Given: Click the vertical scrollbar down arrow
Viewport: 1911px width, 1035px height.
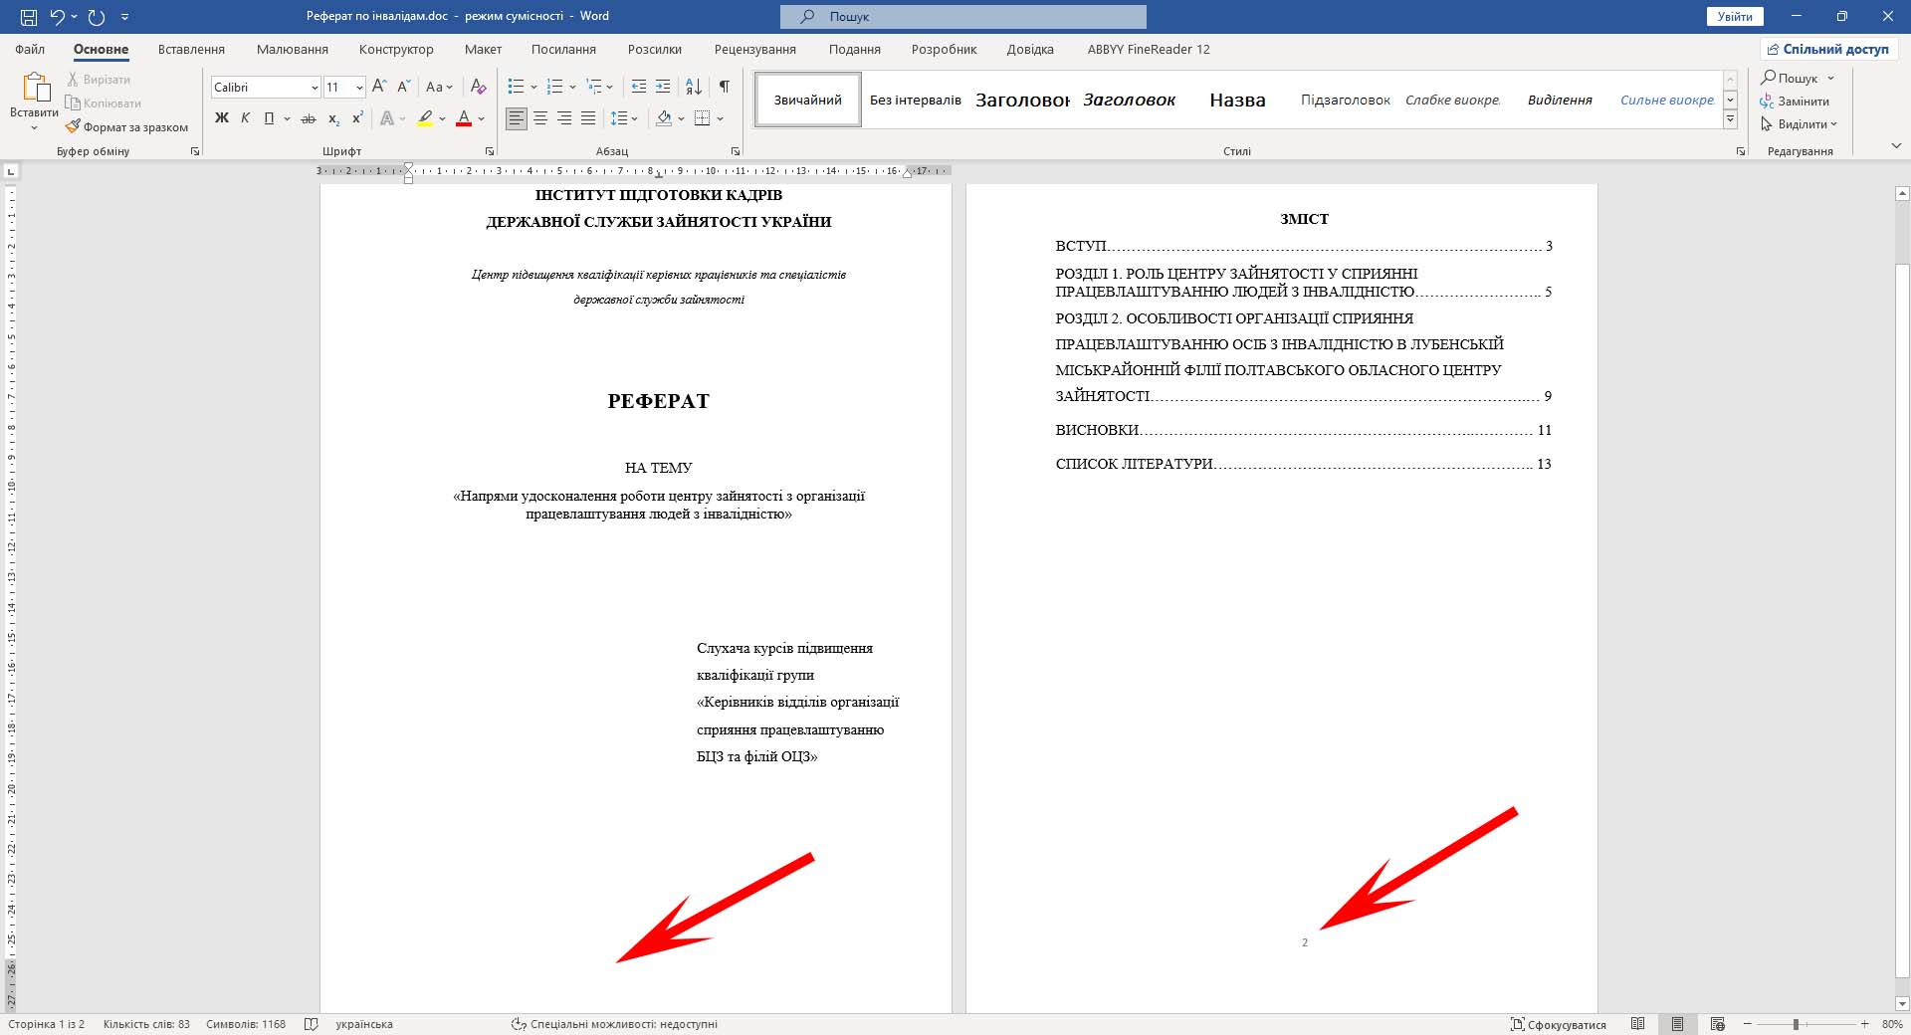Looking at the screenshot, I should click(1902, 1004).
